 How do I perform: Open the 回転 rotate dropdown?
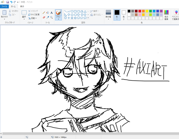pyautogui.click(x=34, y=18)
